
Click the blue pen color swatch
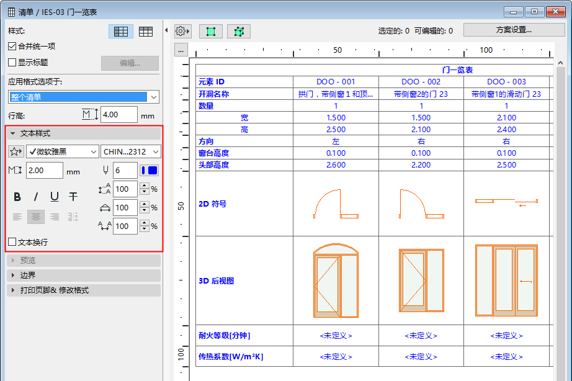[149, 171]
